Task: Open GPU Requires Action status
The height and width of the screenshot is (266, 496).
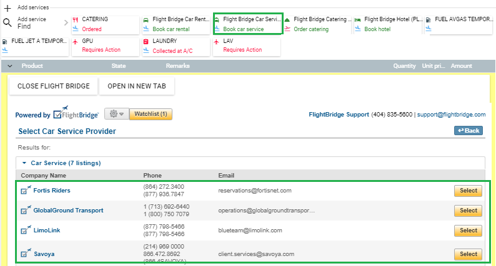Action: [x=101, y=50]
